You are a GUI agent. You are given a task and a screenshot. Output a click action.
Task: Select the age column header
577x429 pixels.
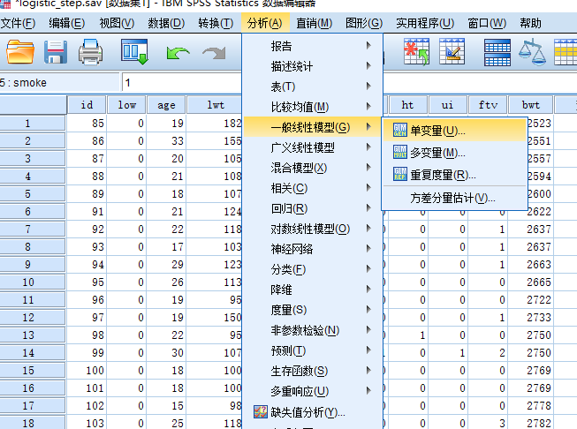pos(166,105)
